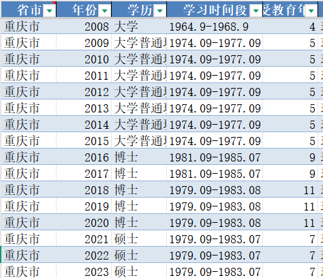The width and height of the screenshot is (323, 278).
Task: Click year cell 2018
Action: pos(84,189)
